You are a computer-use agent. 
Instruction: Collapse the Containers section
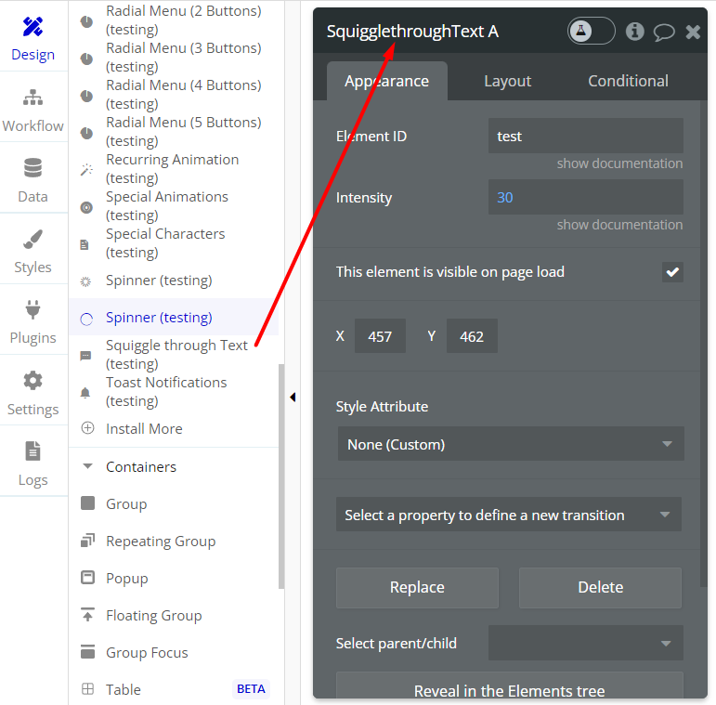click(x=87, y=466)
